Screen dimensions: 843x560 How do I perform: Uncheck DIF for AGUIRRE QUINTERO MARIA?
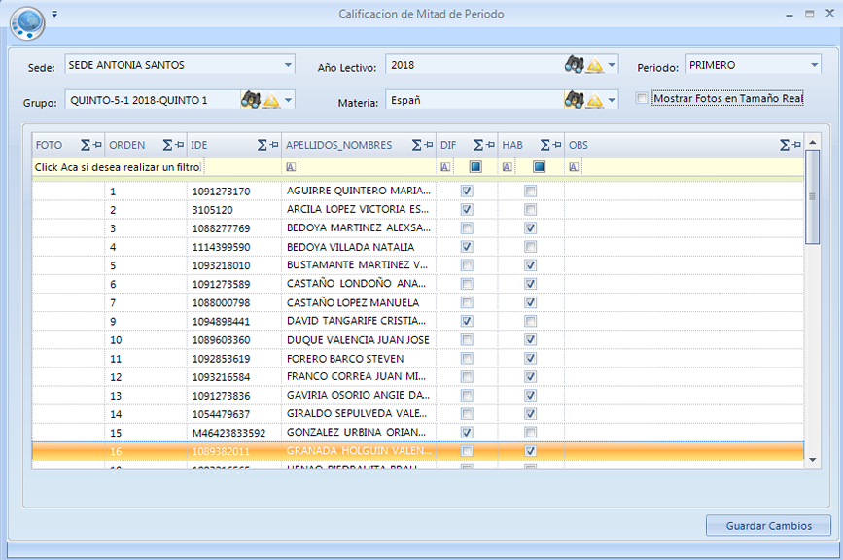pyautogui.click(x=468, y=192)
